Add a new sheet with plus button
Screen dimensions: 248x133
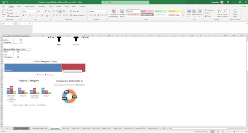[164, 128]
